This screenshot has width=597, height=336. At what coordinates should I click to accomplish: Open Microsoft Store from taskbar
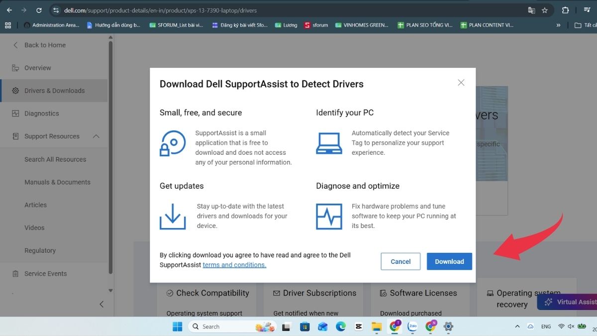304,327
